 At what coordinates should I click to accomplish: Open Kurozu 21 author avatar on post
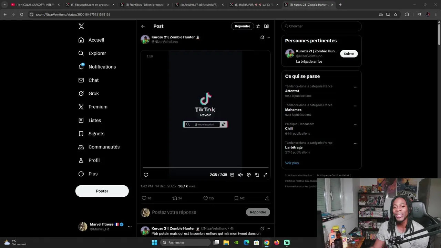coord(145,39)
